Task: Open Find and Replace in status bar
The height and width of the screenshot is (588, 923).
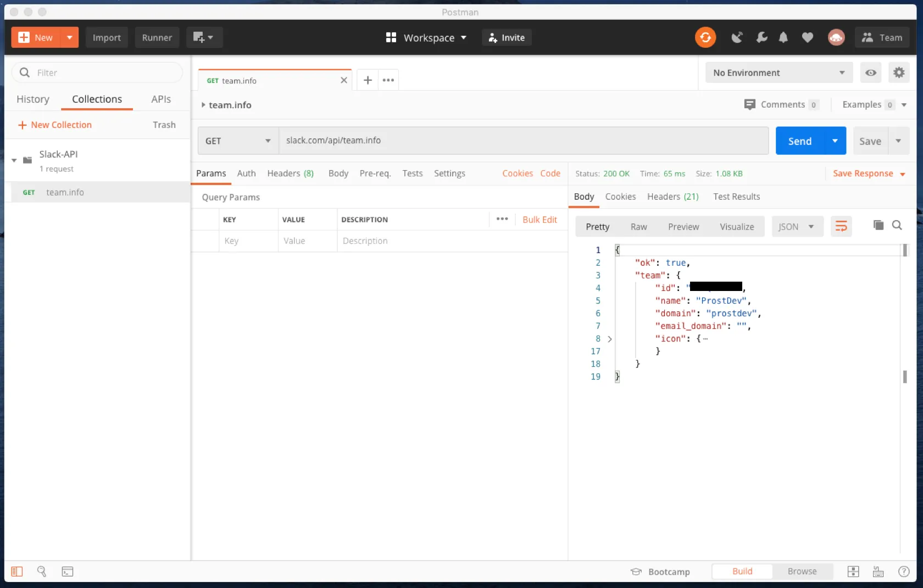Action: click(x=42, y=572)
